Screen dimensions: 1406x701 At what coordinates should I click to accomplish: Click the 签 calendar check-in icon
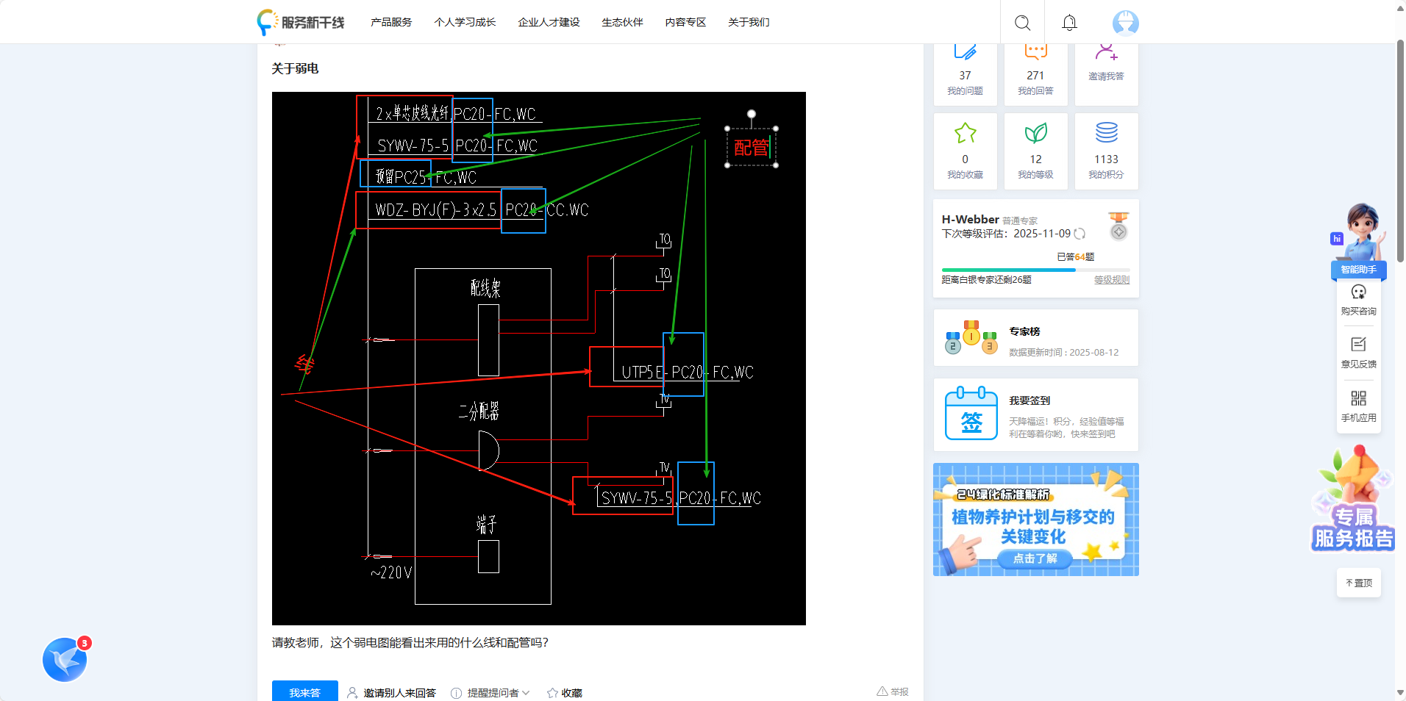click(971, 414)
